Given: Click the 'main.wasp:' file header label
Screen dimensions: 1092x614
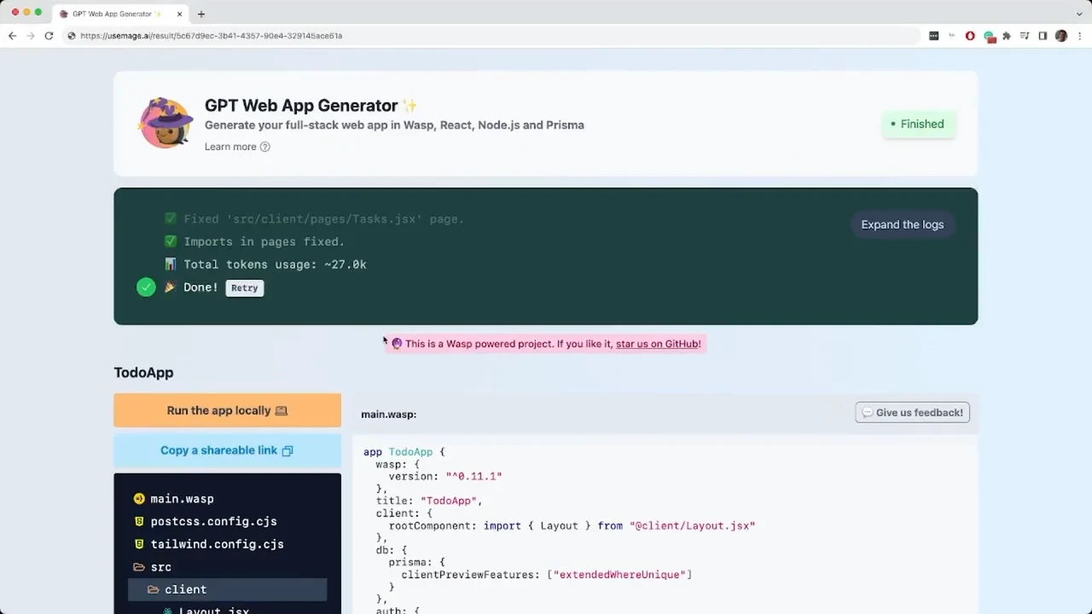Looking at the screenshot, I should [388, 414].
